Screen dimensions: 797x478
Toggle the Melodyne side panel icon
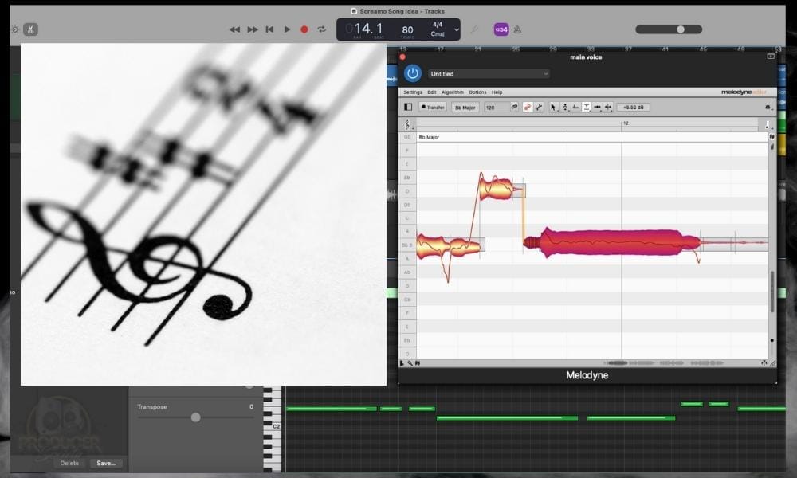coord(407,108)
